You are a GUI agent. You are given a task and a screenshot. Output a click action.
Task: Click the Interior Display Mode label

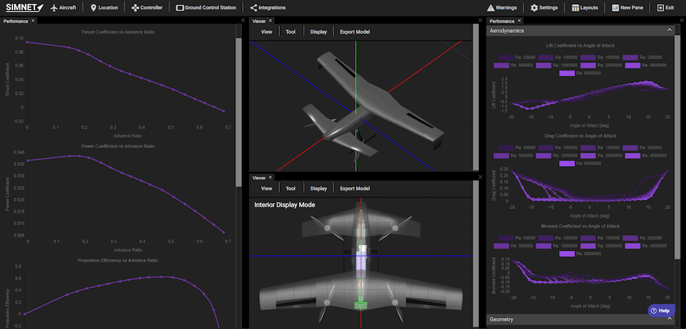point(285,204)
